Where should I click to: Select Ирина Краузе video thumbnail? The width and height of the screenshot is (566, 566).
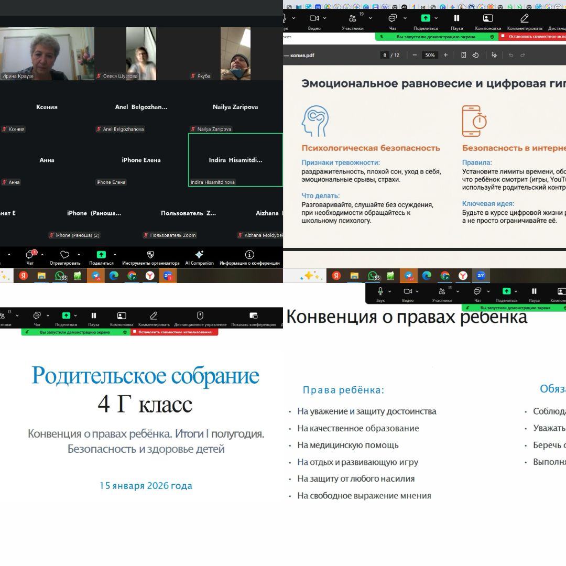(x=47, y=53)
